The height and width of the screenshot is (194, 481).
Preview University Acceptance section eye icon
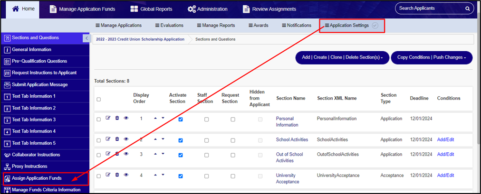(x=126, y=175)
